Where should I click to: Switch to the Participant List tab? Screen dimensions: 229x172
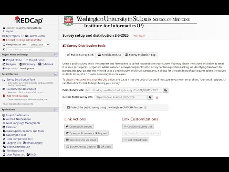109,55
